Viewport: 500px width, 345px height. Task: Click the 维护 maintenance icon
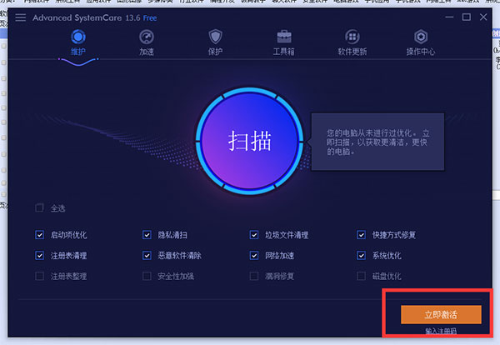[x=78, y=37]
